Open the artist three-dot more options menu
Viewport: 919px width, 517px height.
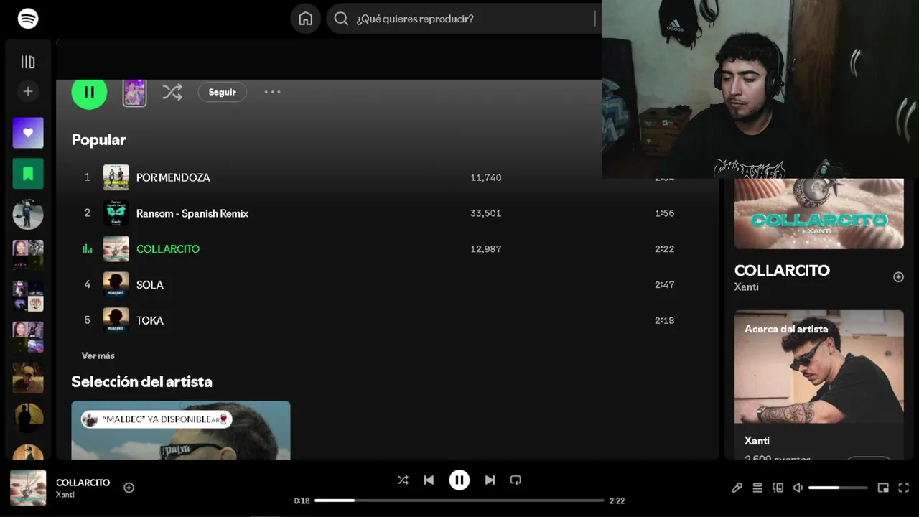(272, 92)
